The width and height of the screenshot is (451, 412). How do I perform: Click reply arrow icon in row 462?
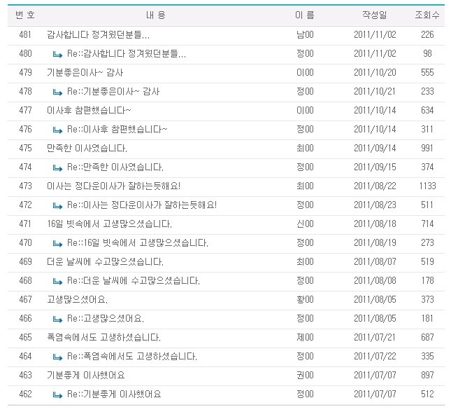[57, 394]
